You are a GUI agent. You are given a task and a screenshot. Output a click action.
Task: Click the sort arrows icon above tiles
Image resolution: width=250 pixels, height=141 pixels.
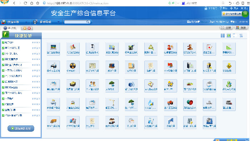[241, 36]
